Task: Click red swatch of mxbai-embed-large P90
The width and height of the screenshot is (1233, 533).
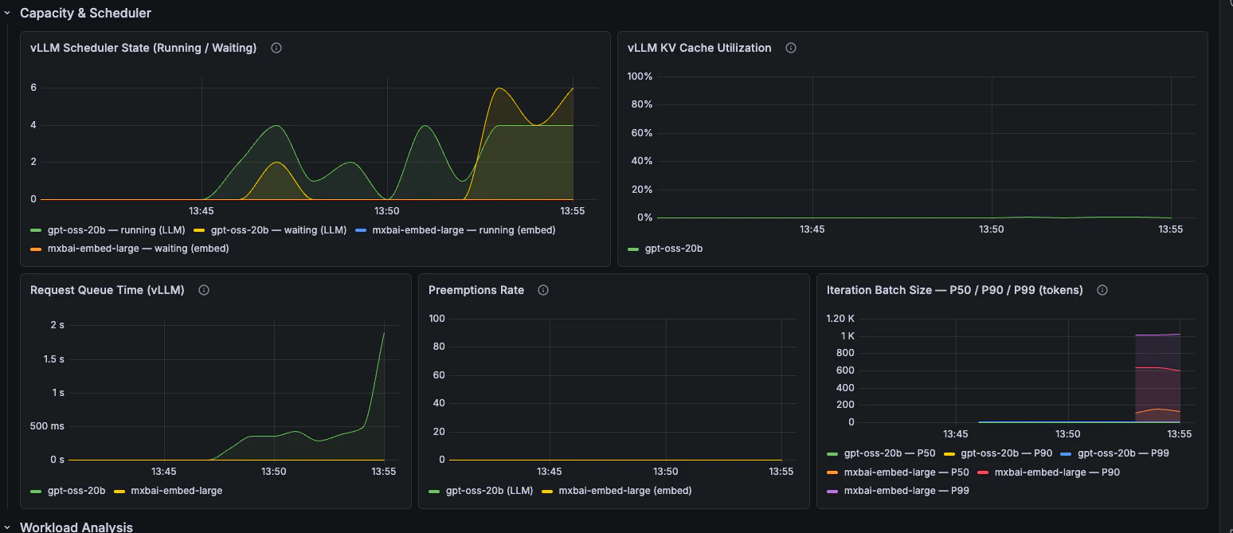Action: (983, 472)
